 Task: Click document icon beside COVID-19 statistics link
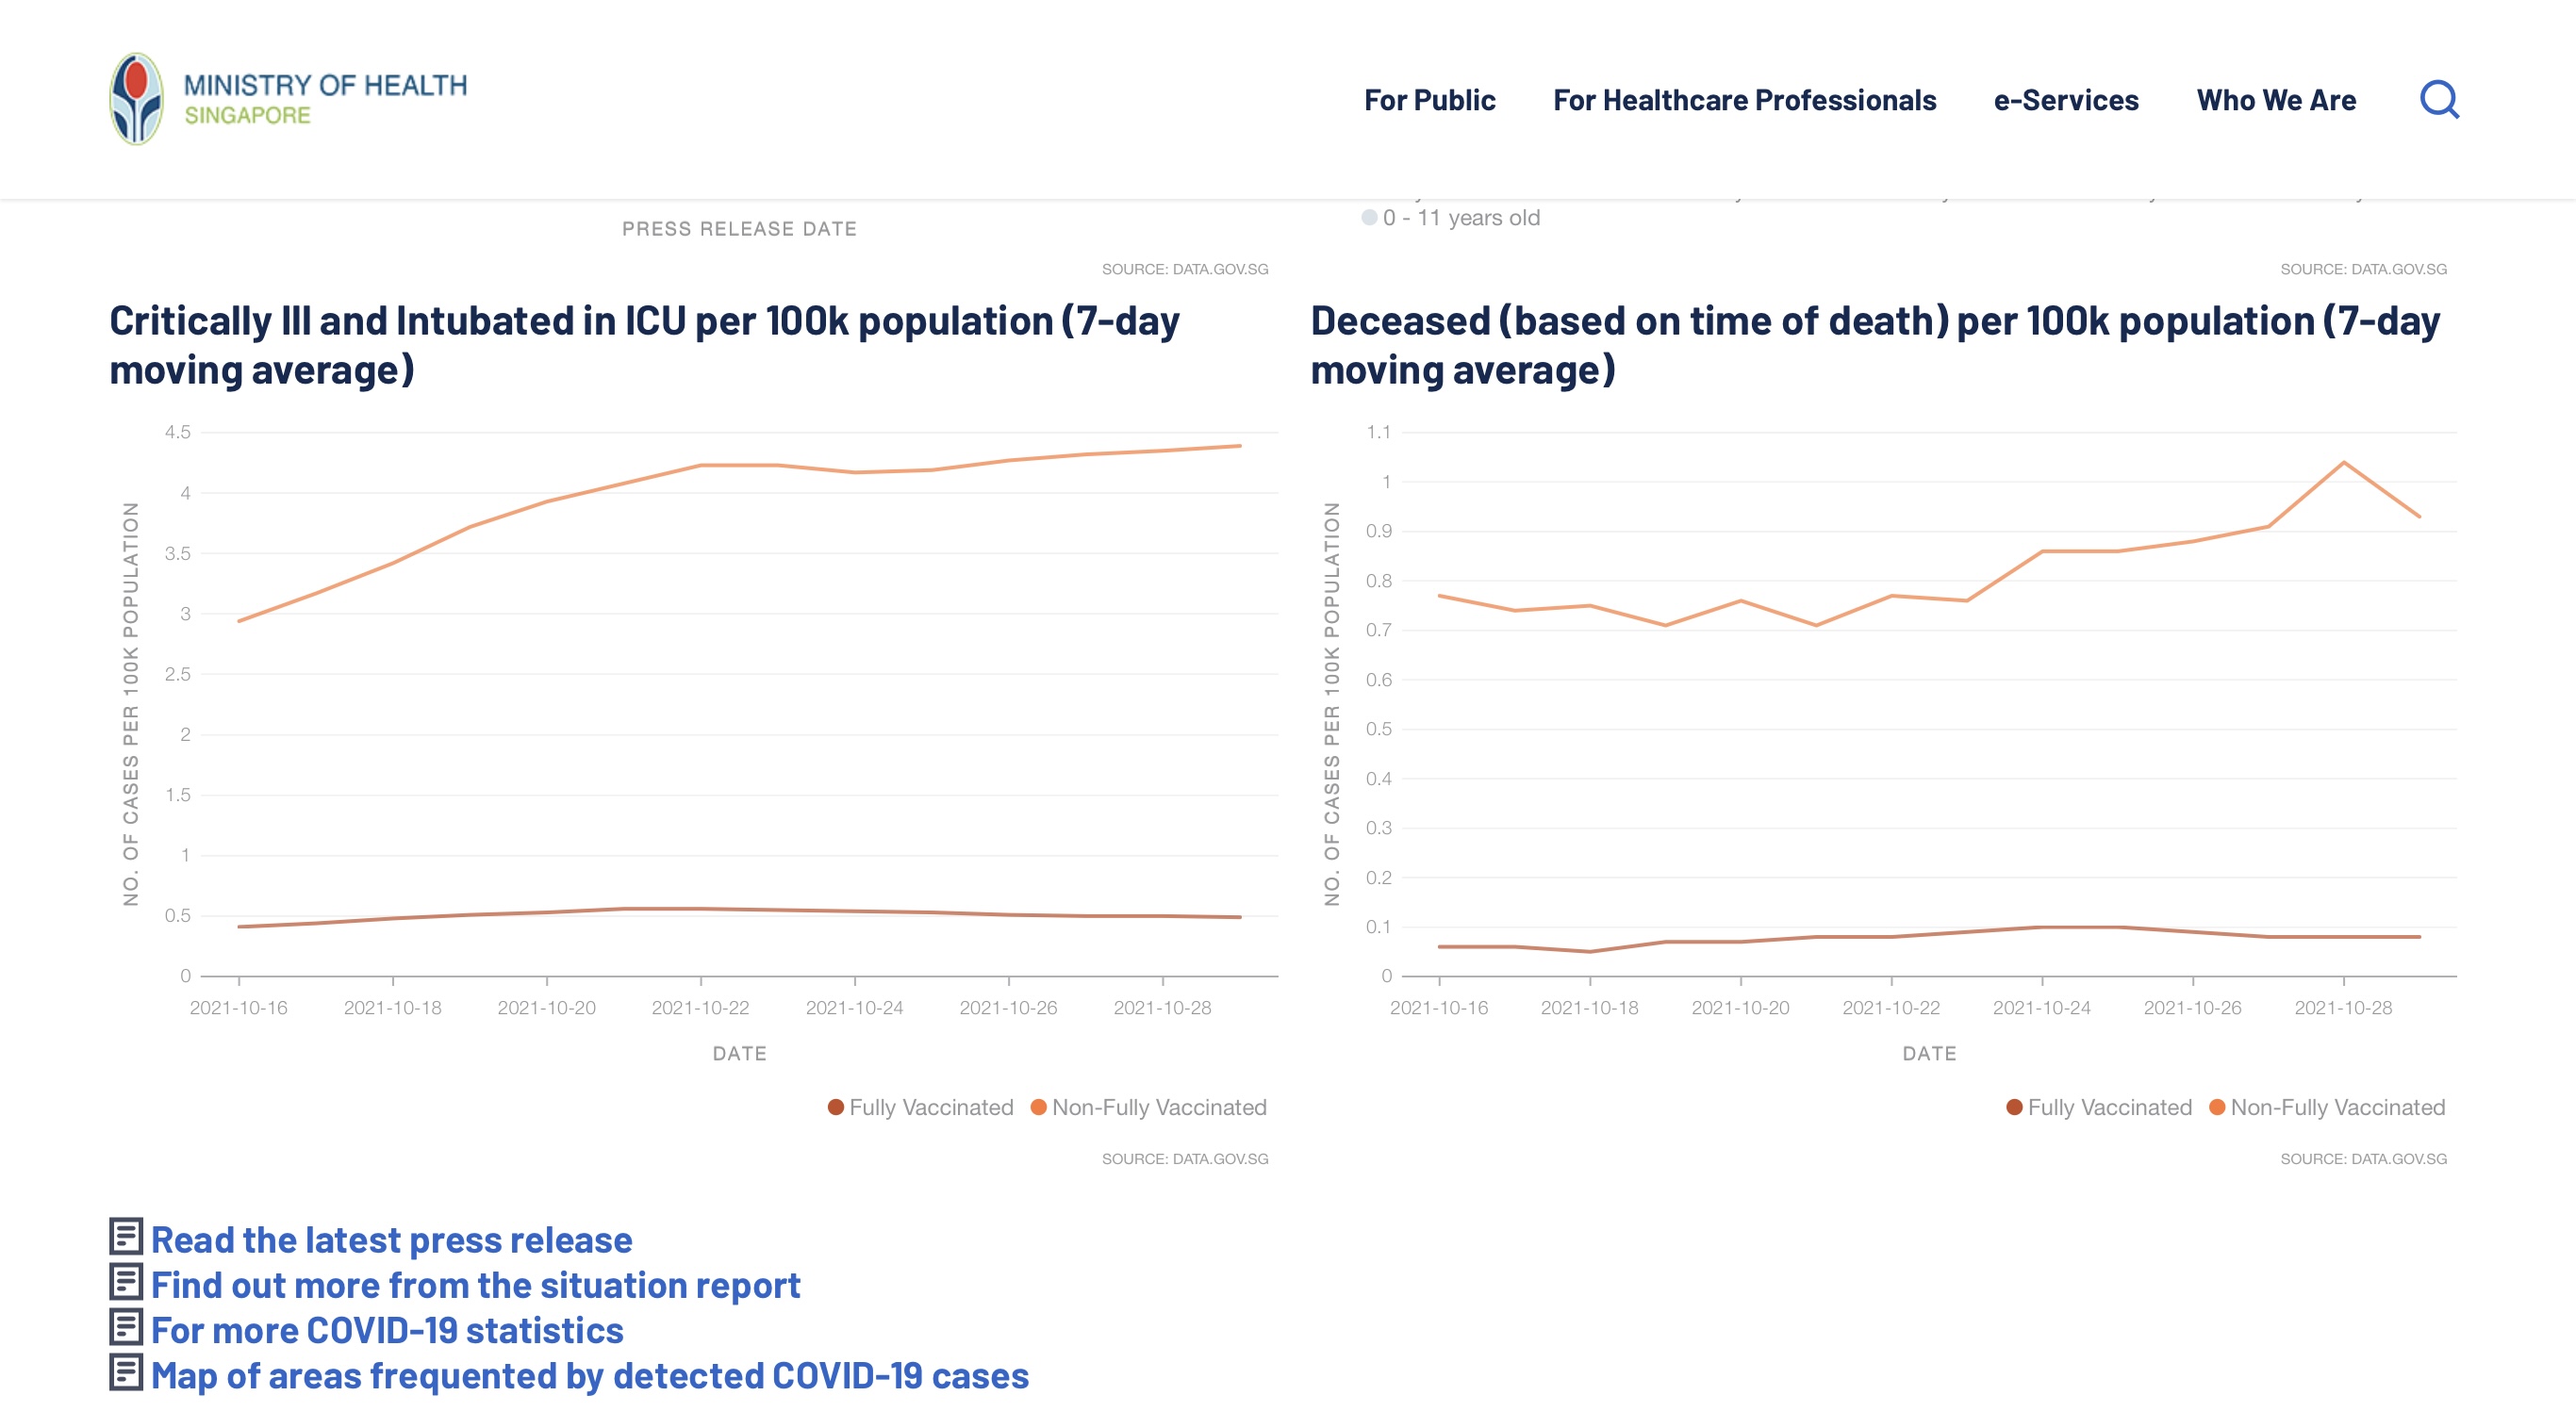pos(126,1327)
